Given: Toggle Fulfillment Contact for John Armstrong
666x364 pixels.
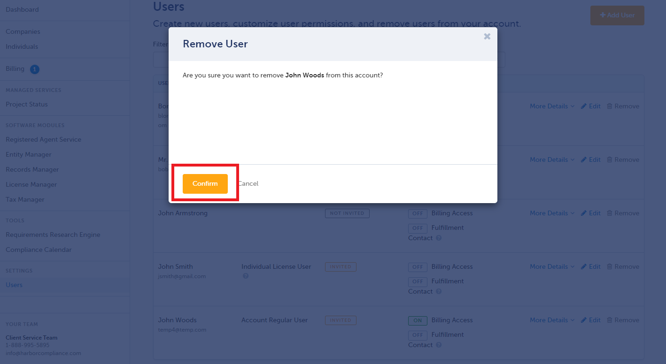Looking at the screenshot, I should pos(418,228).
